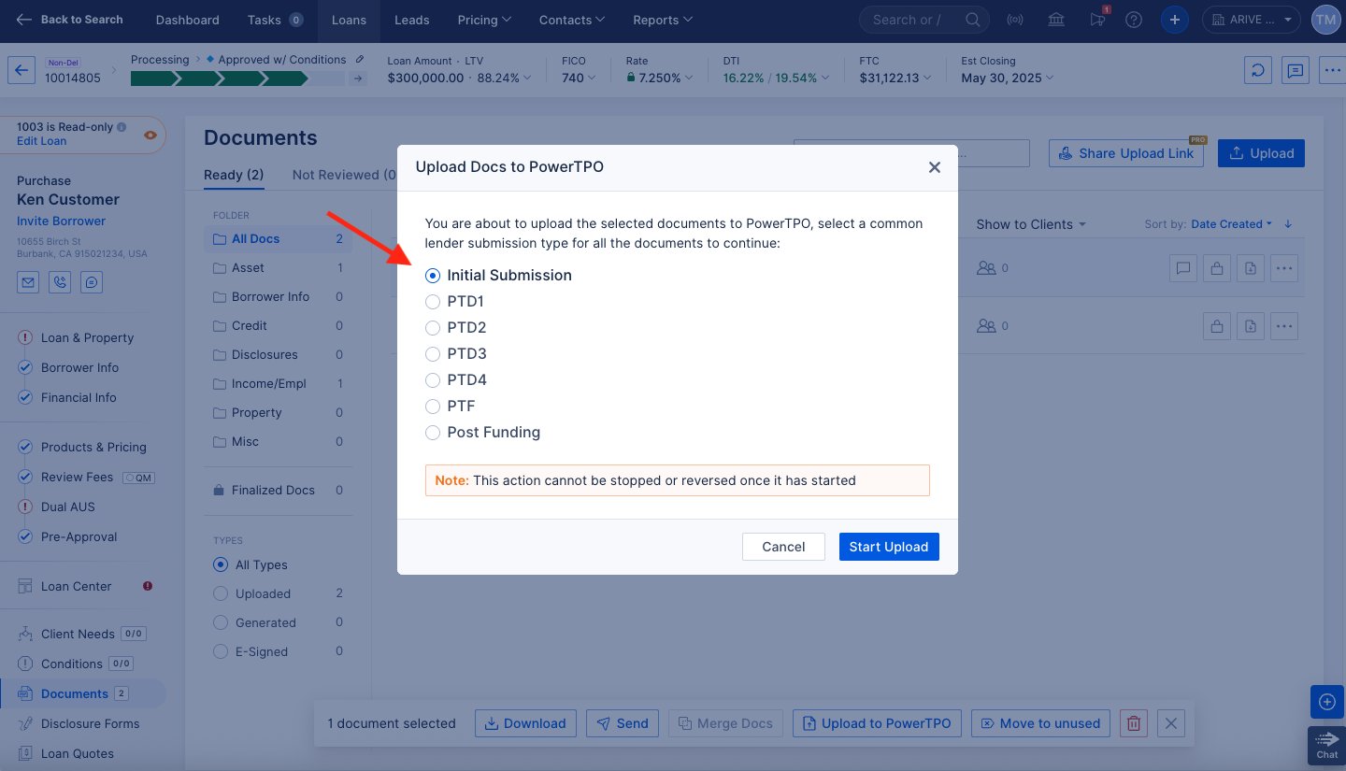Close the Upload Docs to PowerTPO dialog
The image size is (1346, 771).
coord(934,167)
